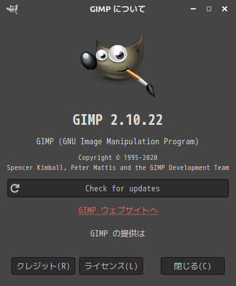Click the Check for updates button
The image size is (236, 286).
pos(118,188)
